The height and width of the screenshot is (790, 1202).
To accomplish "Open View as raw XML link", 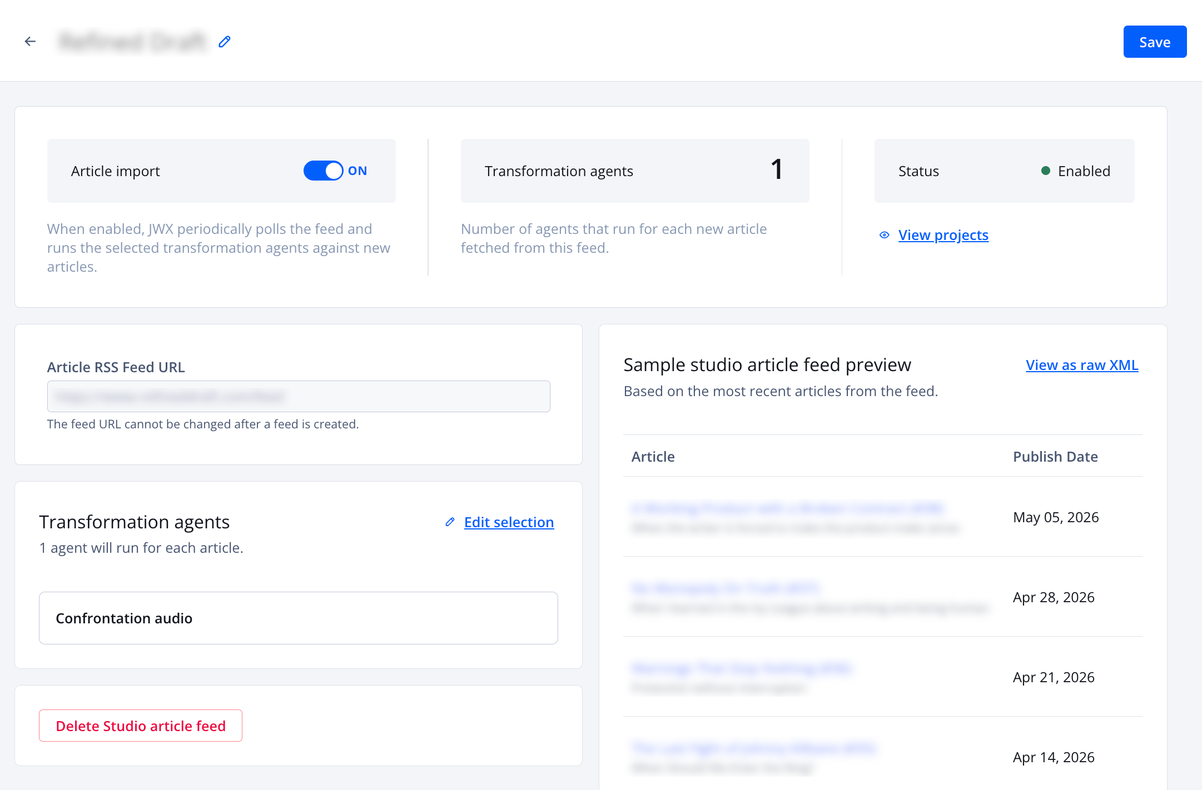I will click(x=1082, y=365).
